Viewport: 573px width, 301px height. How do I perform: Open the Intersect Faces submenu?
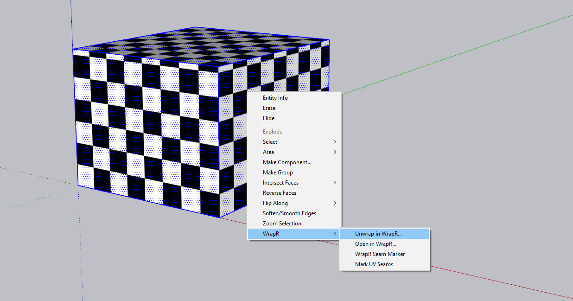pyautogui.click(x=280, y=183)
